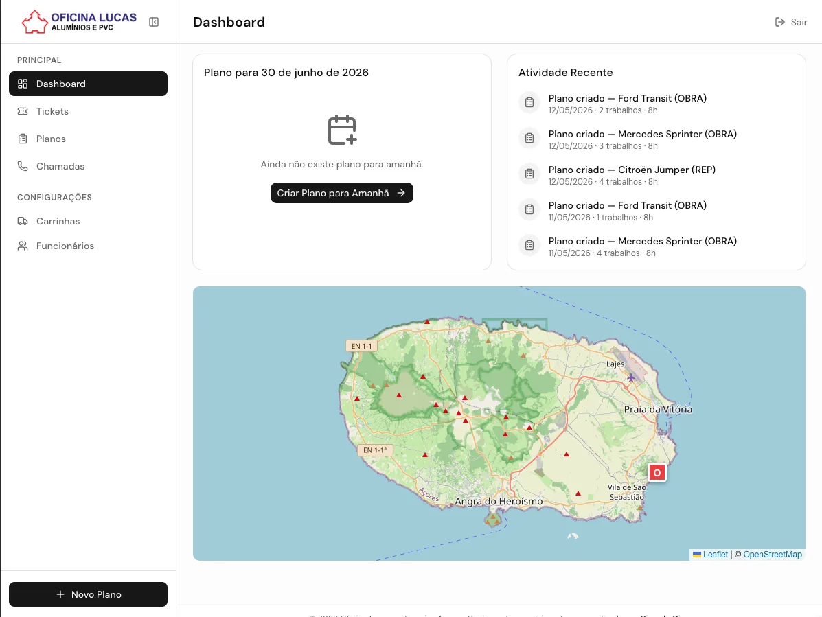Open the Tickets page

point(88,111)
